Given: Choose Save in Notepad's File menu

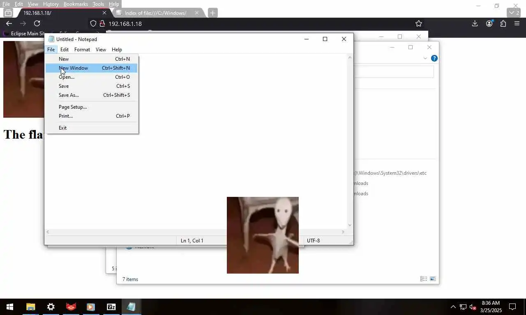Looking at the screenshot, I should 91,86.
